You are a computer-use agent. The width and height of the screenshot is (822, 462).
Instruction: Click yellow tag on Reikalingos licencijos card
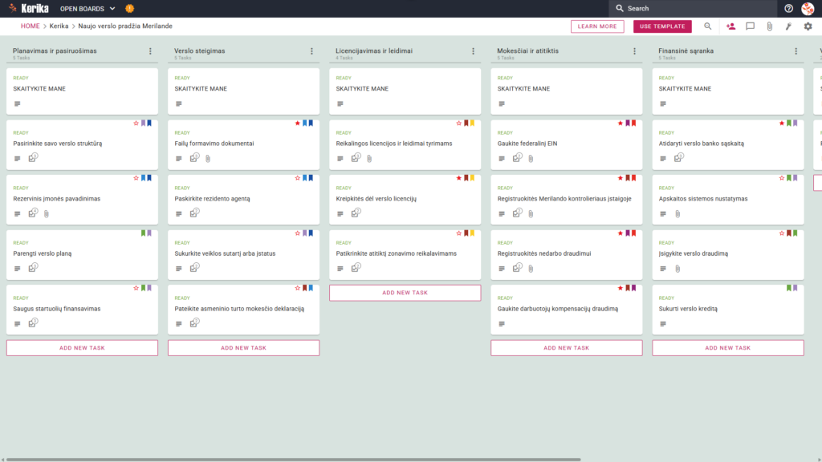472,123
